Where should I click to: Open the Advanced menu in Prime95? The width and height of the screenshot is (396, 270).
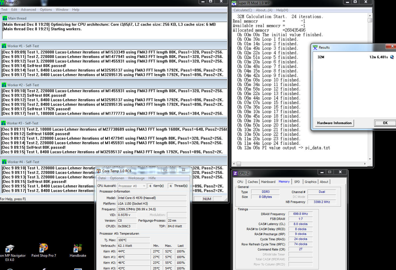(x=28, y=10)
